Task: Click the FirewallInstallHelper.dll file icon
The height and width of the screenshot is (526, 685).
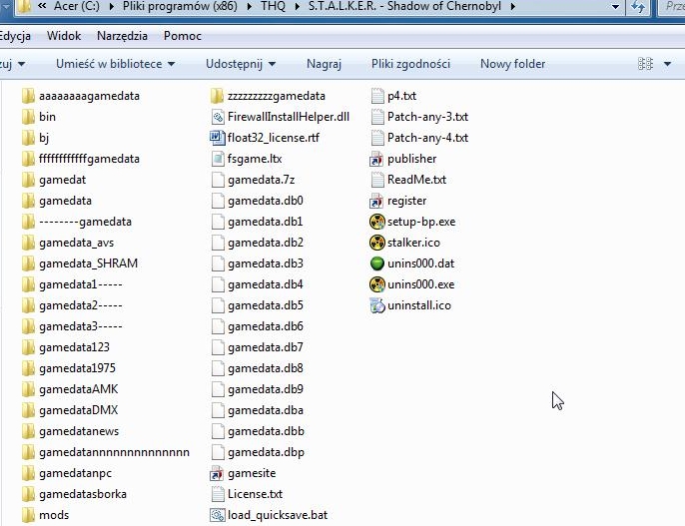Action: tap(218, 117)
